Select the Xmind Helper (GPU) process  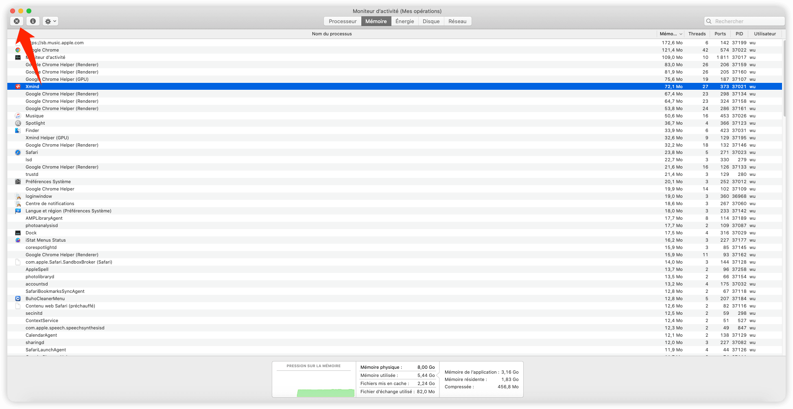coord(395,138)
